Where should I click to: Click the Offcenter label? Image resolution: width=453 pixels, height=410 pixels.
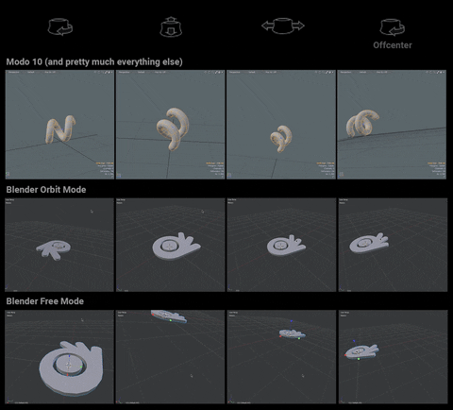click(x=393, y=45)
